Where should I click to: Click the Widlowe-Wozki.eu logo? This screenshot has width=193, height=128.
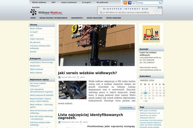(46, 12)
